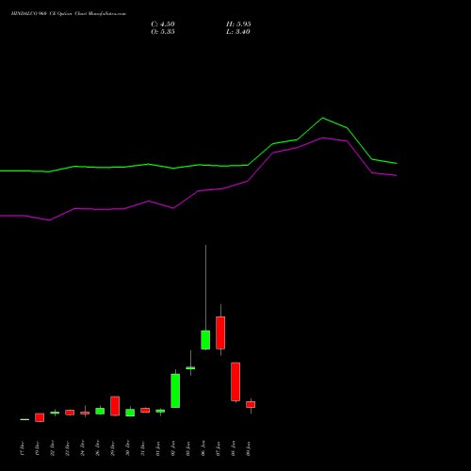Click the 29 Dec date label
471x471 pixels.
click(113, 448)
